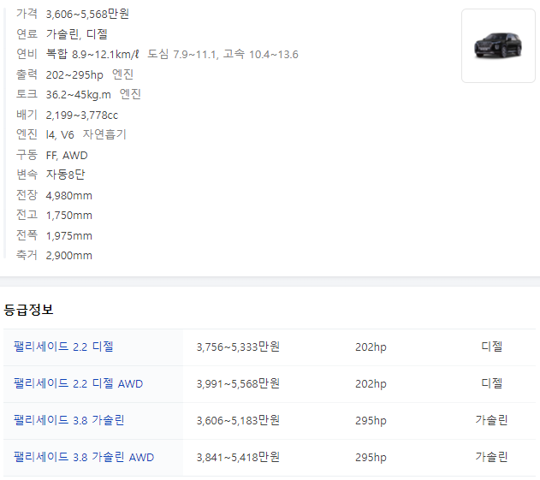
Task: Open the 팰리세이드 3.8 가솔린 AWD link
Action: (84, 457)
